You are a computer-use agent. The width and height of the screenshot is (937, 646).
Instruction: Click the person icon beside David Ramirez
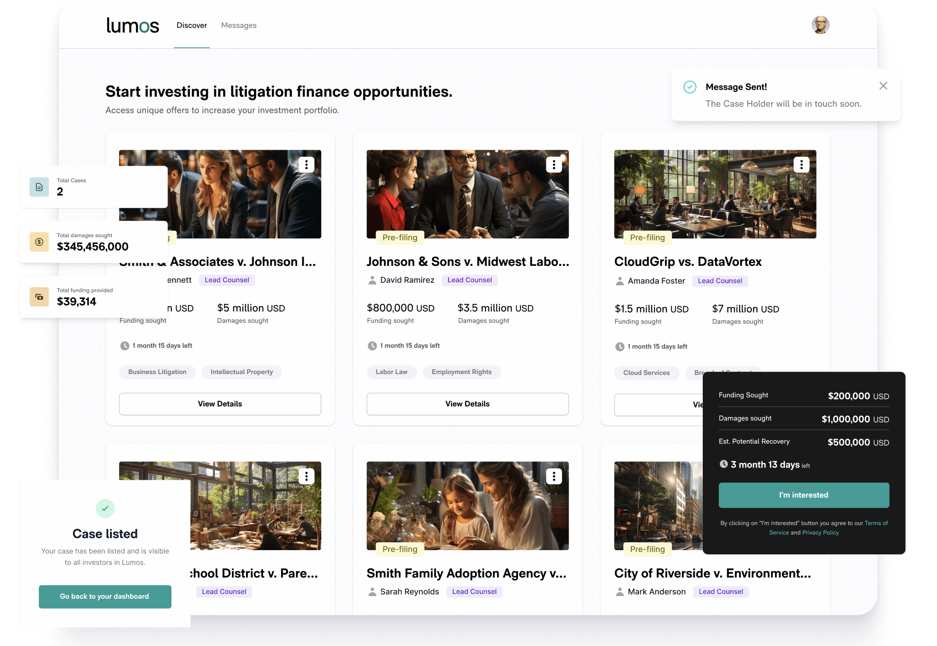point(371,280)
